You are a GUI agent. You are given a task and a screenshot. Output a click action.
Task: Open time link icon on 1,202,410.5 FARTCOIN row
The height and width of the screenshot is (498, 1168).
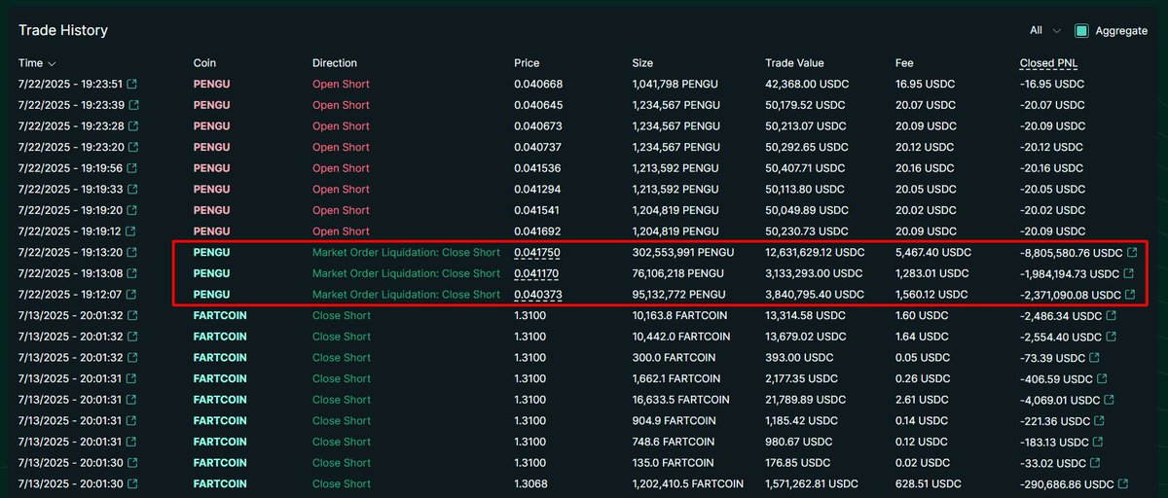133,483
